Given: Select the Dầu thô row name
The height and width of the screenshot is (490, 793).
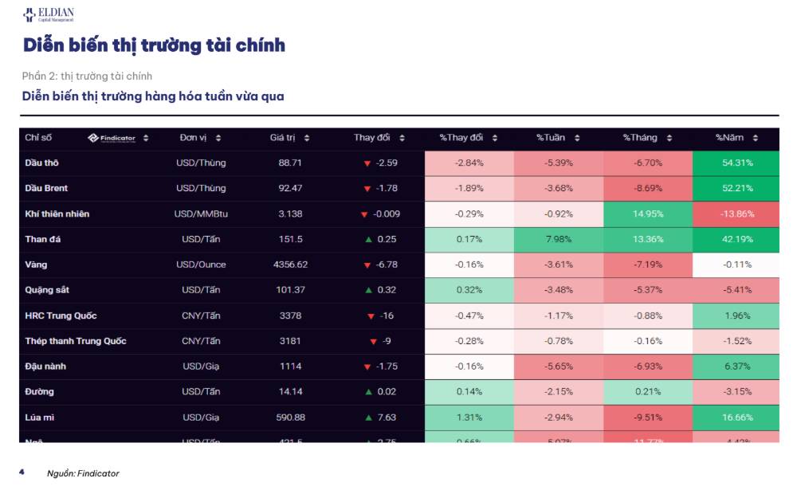Looking at the screenshot, I should tap(42, 163).
